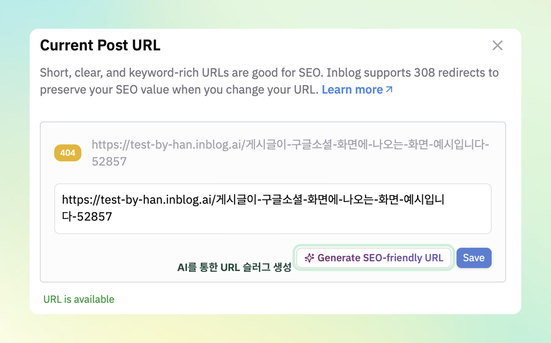Click the gray "52857" under the current URL
The image size is (551, 343).
click(109, 161)
